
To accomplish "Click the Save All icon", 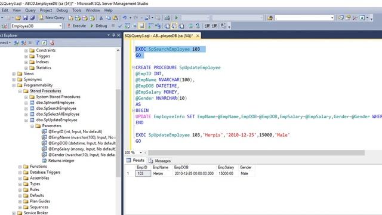I will tap(32, 18).
